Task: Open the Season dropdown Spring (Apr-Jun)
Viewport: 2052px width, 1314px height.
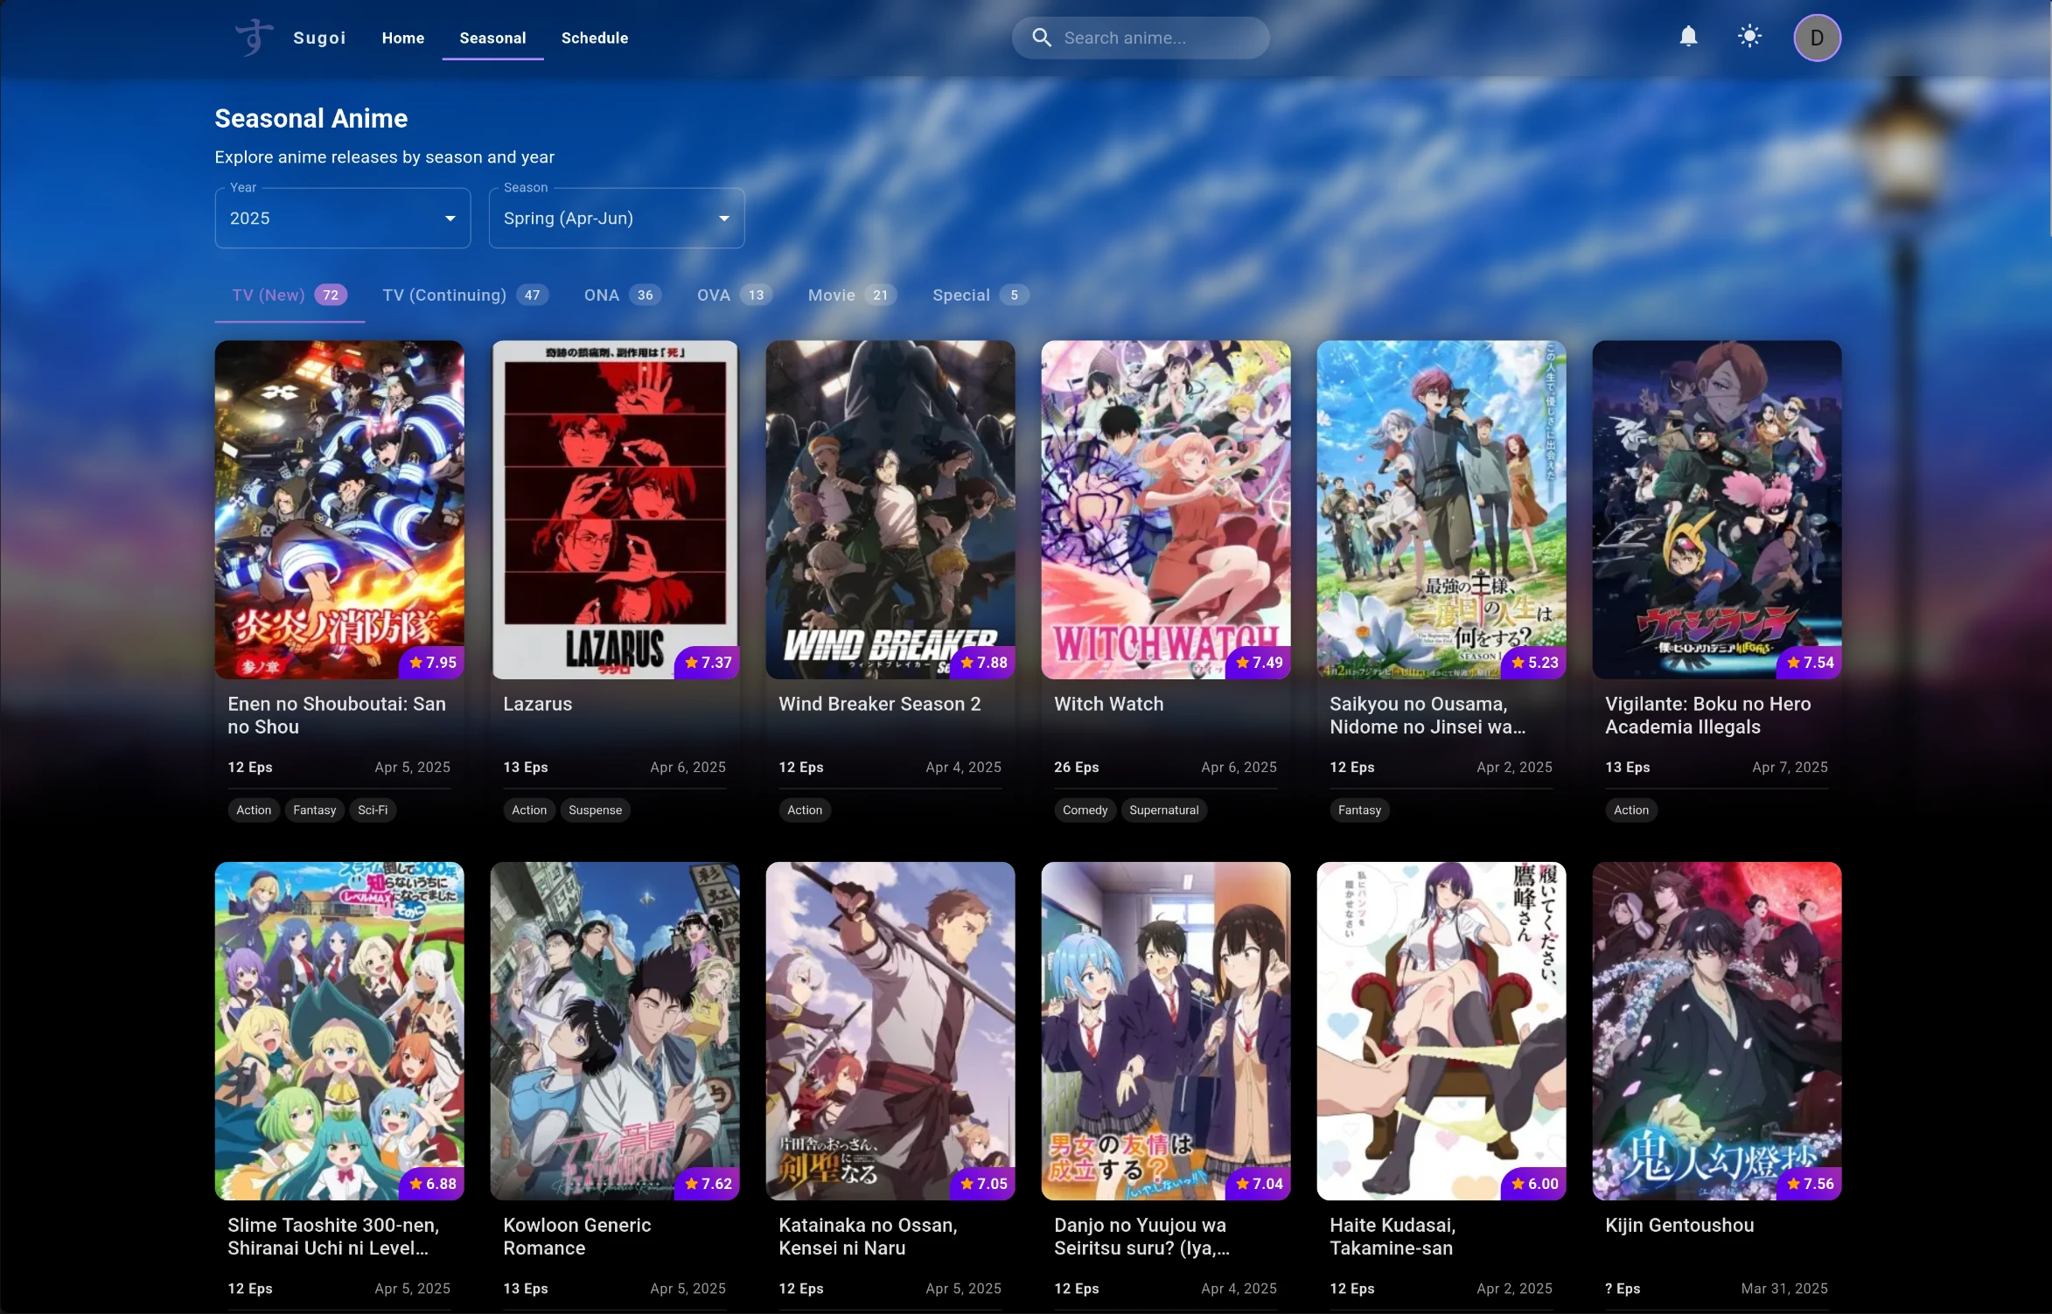Action: point(616,219)
